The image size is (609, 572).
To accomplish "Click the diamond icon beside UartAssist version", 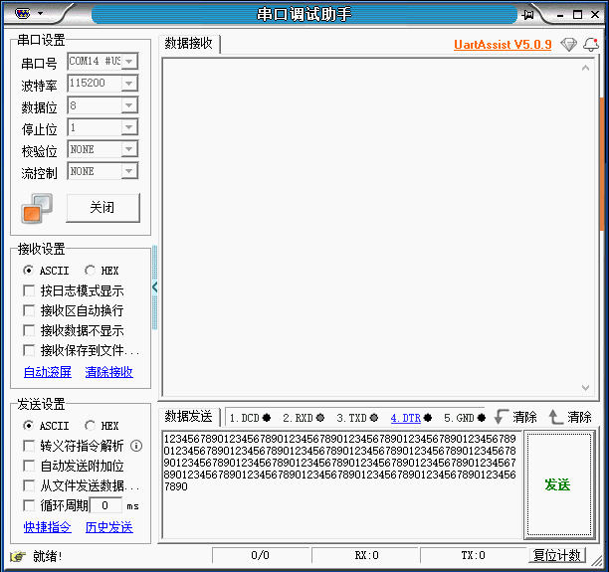I will [569, 45].
